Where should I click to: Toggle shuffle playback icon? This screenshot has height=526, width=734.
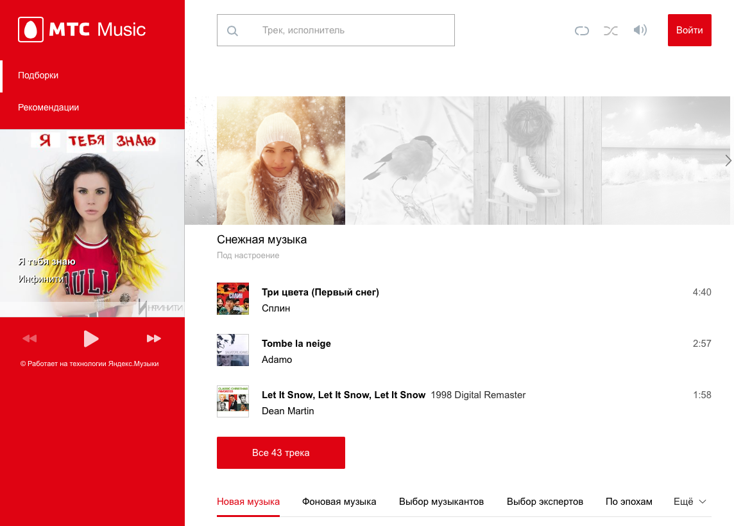[x=611, y=30]
